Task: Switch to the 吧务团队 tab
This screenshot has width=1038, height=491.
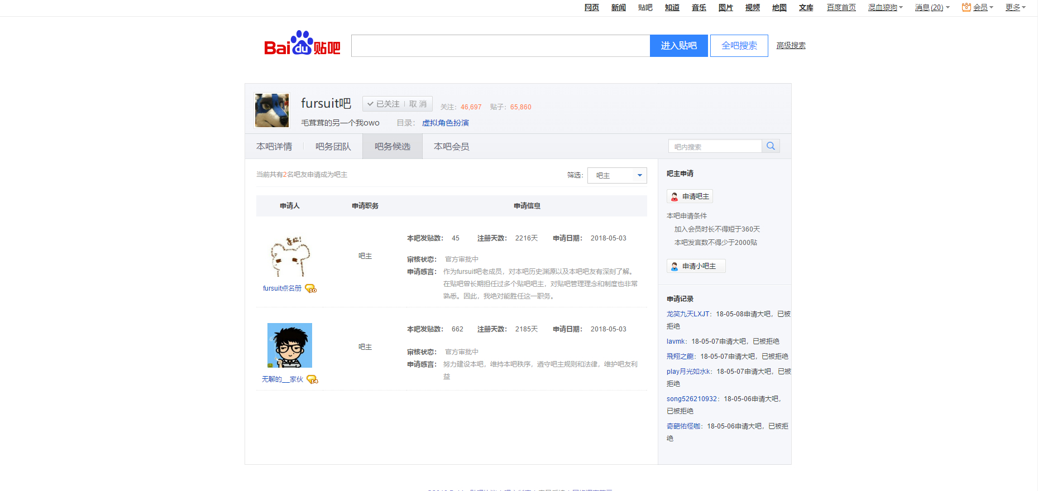Action: coord(333,146)
